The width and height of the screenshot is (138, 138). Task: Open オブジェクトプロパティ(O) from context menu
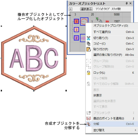pos(110,26)
